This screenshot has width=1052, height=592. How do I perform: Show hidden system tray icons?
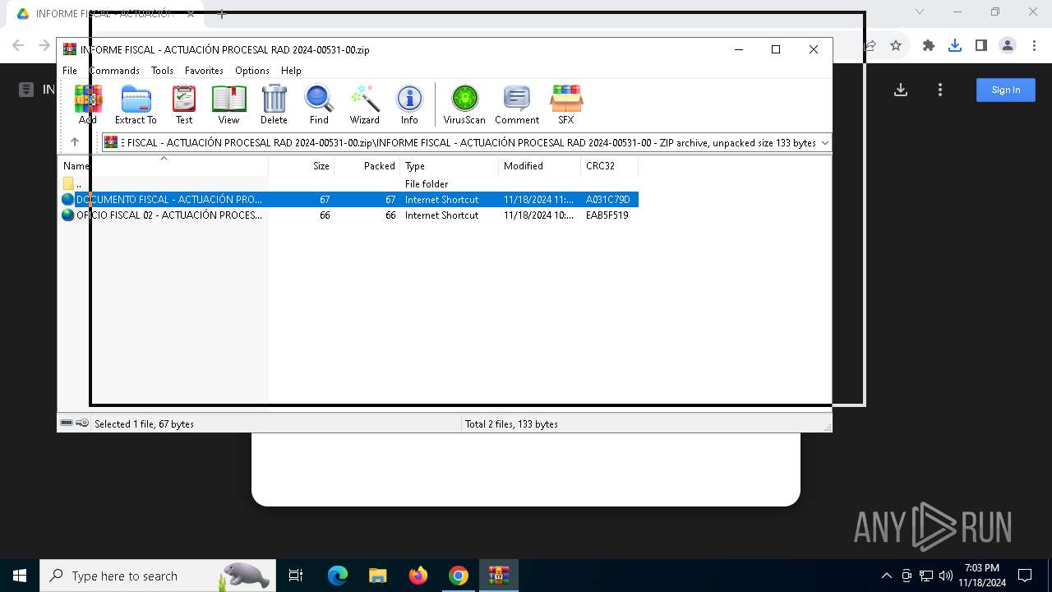pyautogui.click(x=886, y=576)
